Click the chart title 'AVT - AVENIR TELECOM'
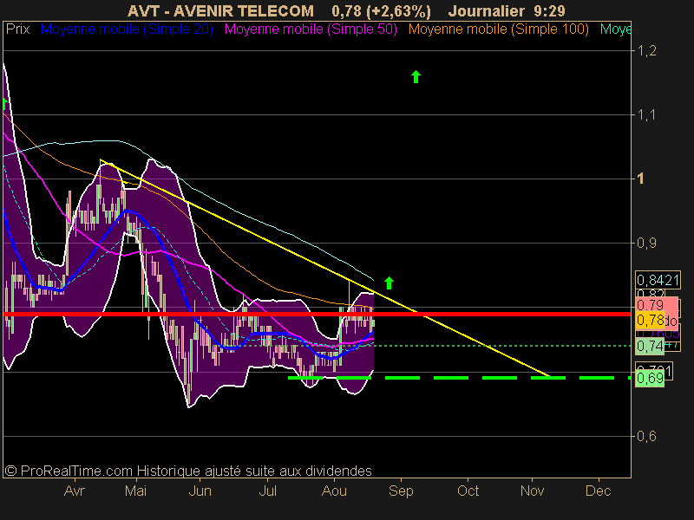The image size is (694, 520). point(220,10)
